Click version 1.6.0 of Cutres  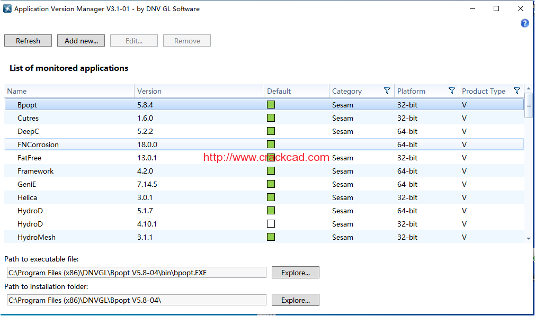click(145, 118)
